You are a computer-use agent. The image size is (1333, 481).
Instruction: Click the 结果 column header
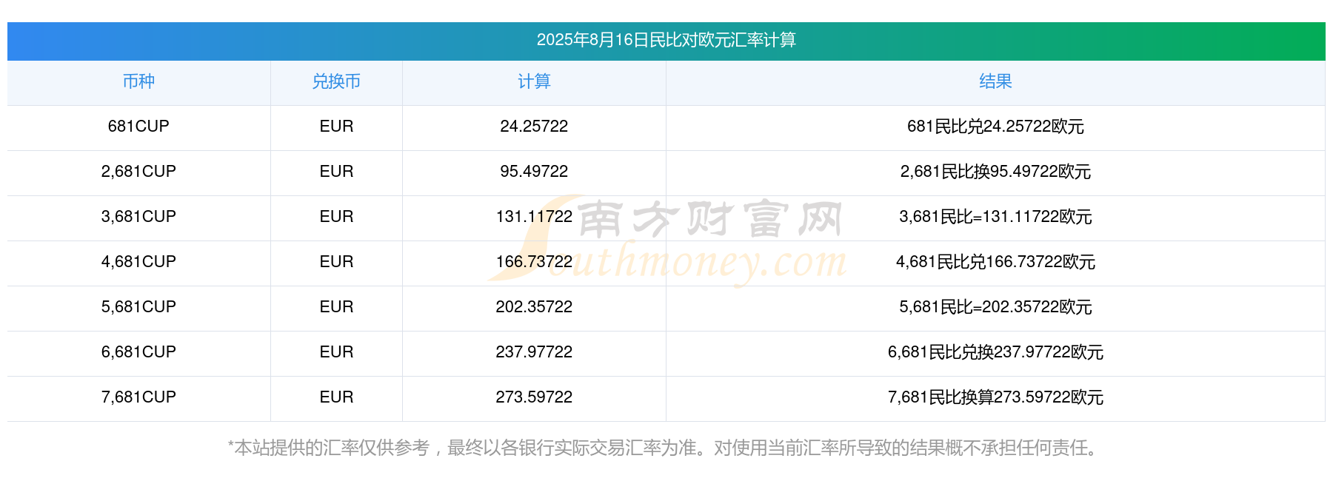point(995,81)
